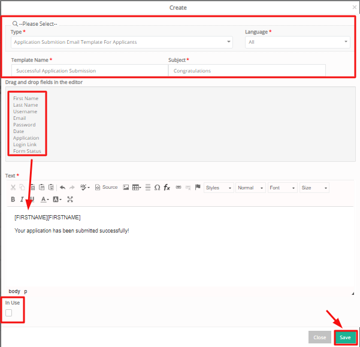This screenshot has width=360, height=347.
Task: Click the body element path item
Action: 14,291
